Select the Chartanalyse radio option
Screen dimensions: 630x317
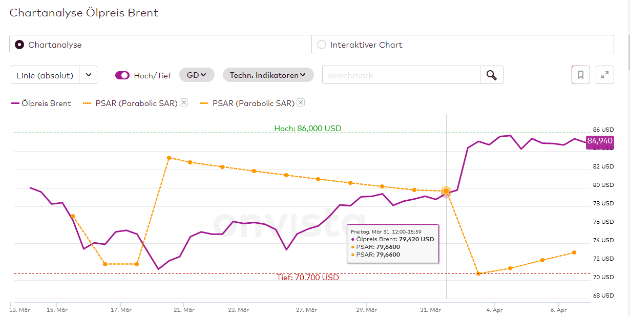click(x=19, y=45)
